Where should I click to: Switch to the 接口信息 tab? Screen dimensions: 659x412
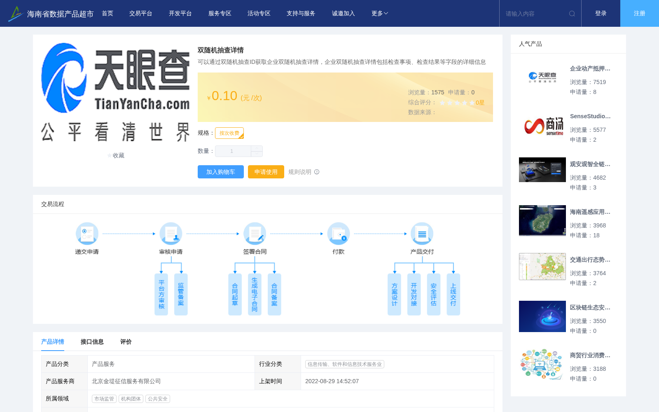click(92, 342)
